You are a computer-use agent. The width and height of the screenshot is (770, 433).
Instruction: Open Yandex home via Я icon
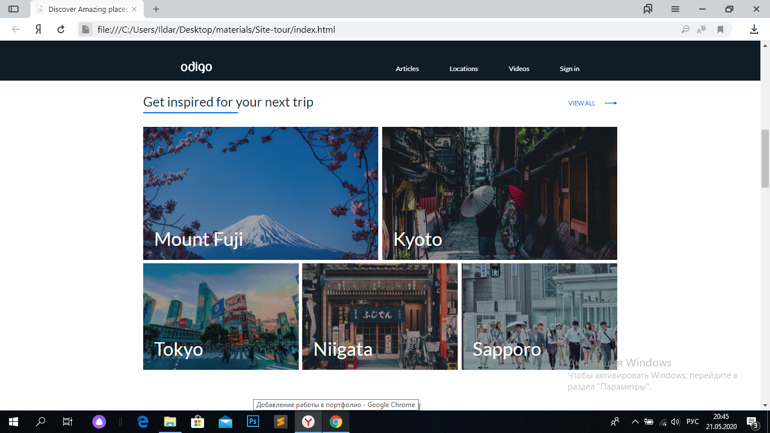pos(38,29)
